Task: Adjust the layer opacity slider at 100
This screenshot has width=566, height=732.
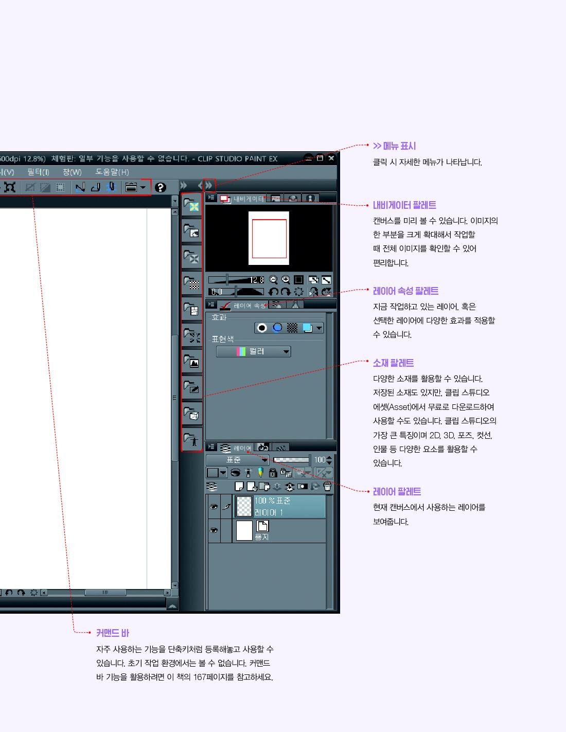Action: pyautogui.click(x=291, y=460)
